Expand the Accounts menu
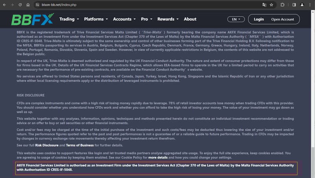This screenshot has height=178, width=315. 124,19
